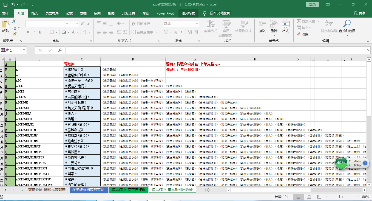Screen dimensions: 372x201
Task: Open the cell Format (格式) tool
Action: 286,24
